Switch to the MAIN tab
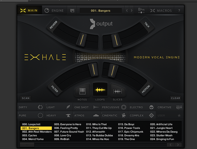197x149 pixels. tap(29, 10)
